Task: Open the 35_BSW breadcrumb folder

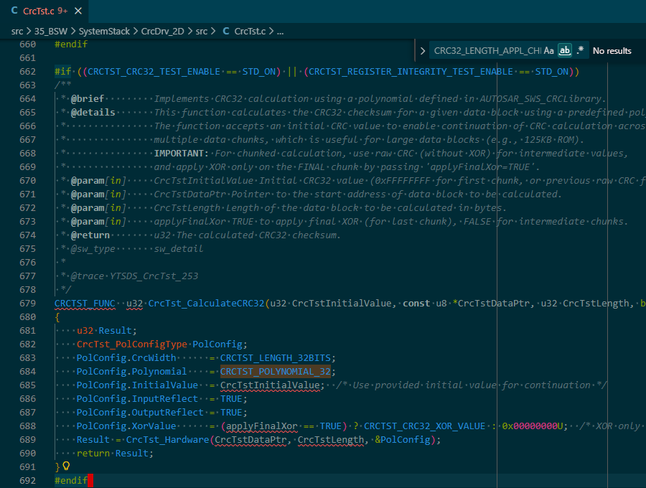Action: [50, 32]
